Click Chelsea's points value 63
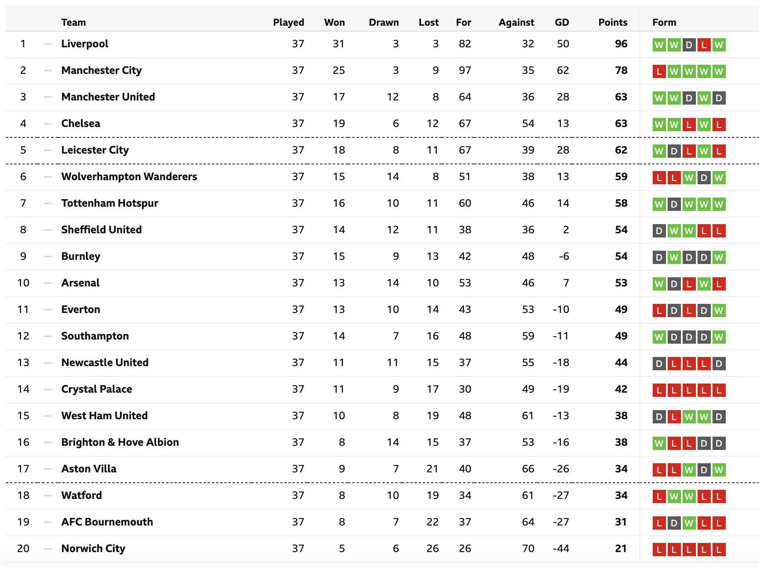Image resolution: width=759 pixels, height=567 pixels. tap(621, 124)
